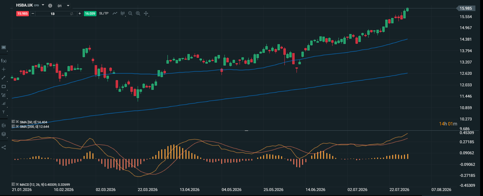Click the 14h 01m candle countdown timer
The image size is (483, 196).
(448, 124)
